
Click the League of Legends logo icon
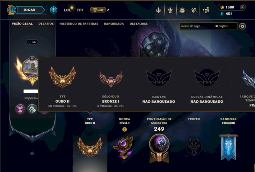tap(11, 10)
